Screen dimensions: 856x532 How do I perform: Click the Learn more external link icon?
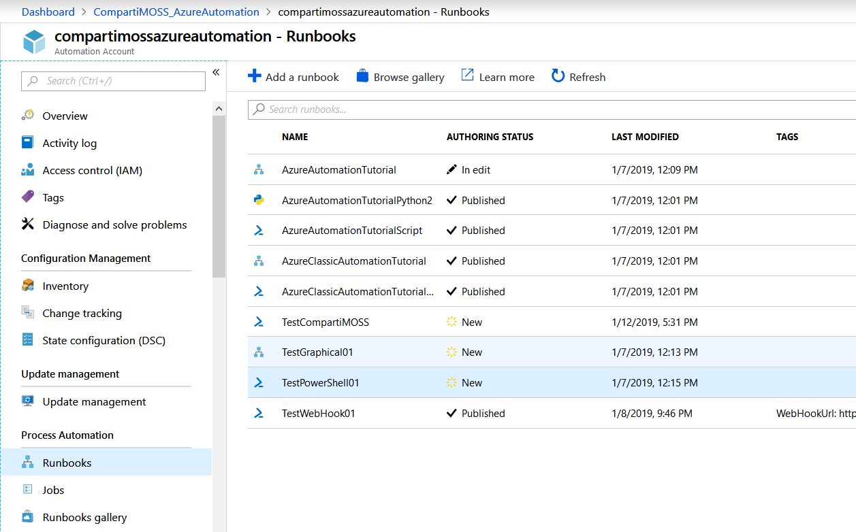pos(467,76)
